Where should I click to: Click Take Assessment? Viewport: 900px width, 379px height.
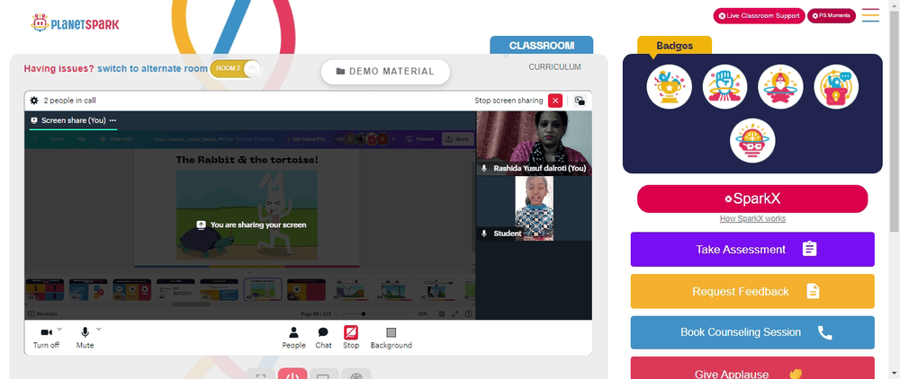click(752, 249)
